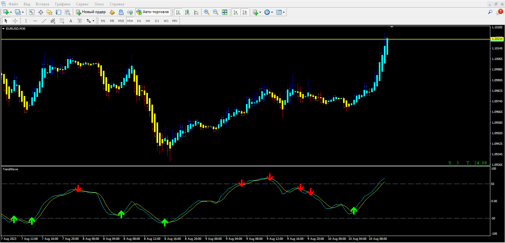Open search magnifier at top right
Screen dimensions: 505x243
coord(490,12)
